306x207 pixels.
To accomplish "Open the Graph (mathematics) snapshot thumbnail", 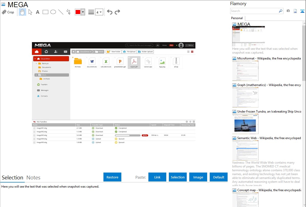I will [245, 97].
